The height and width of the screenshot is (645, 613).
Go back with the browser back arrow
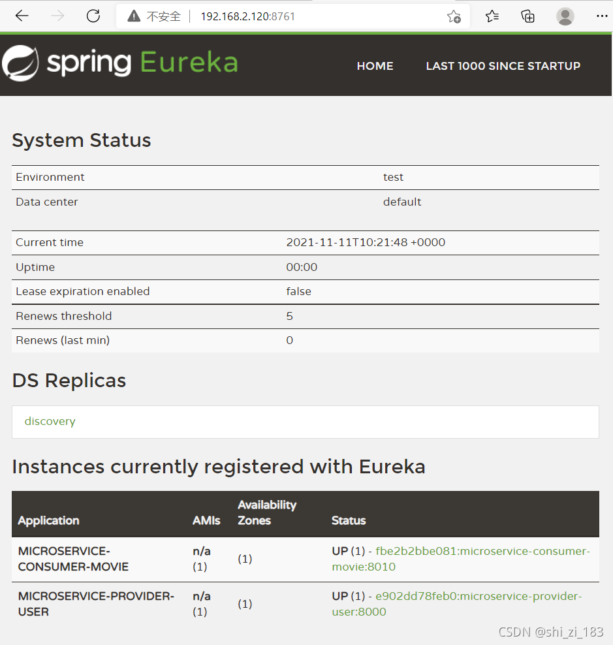point(22,16)
